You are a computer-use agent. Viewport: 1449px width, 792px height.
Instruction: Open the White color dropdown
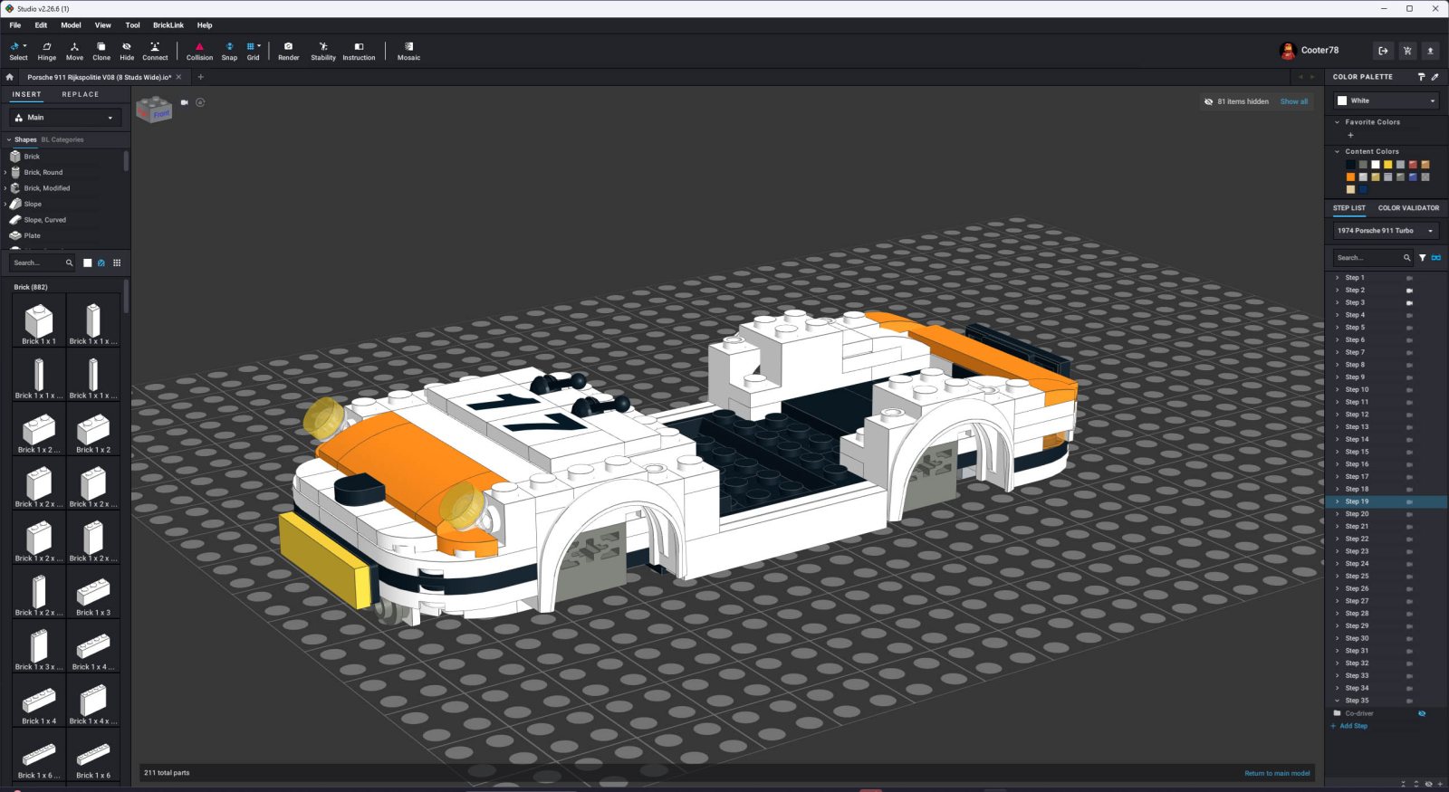[1386, 100]
